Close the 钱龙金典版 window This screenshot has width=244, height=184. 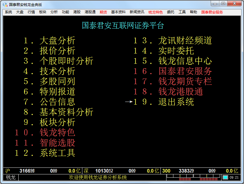(234, 4)
